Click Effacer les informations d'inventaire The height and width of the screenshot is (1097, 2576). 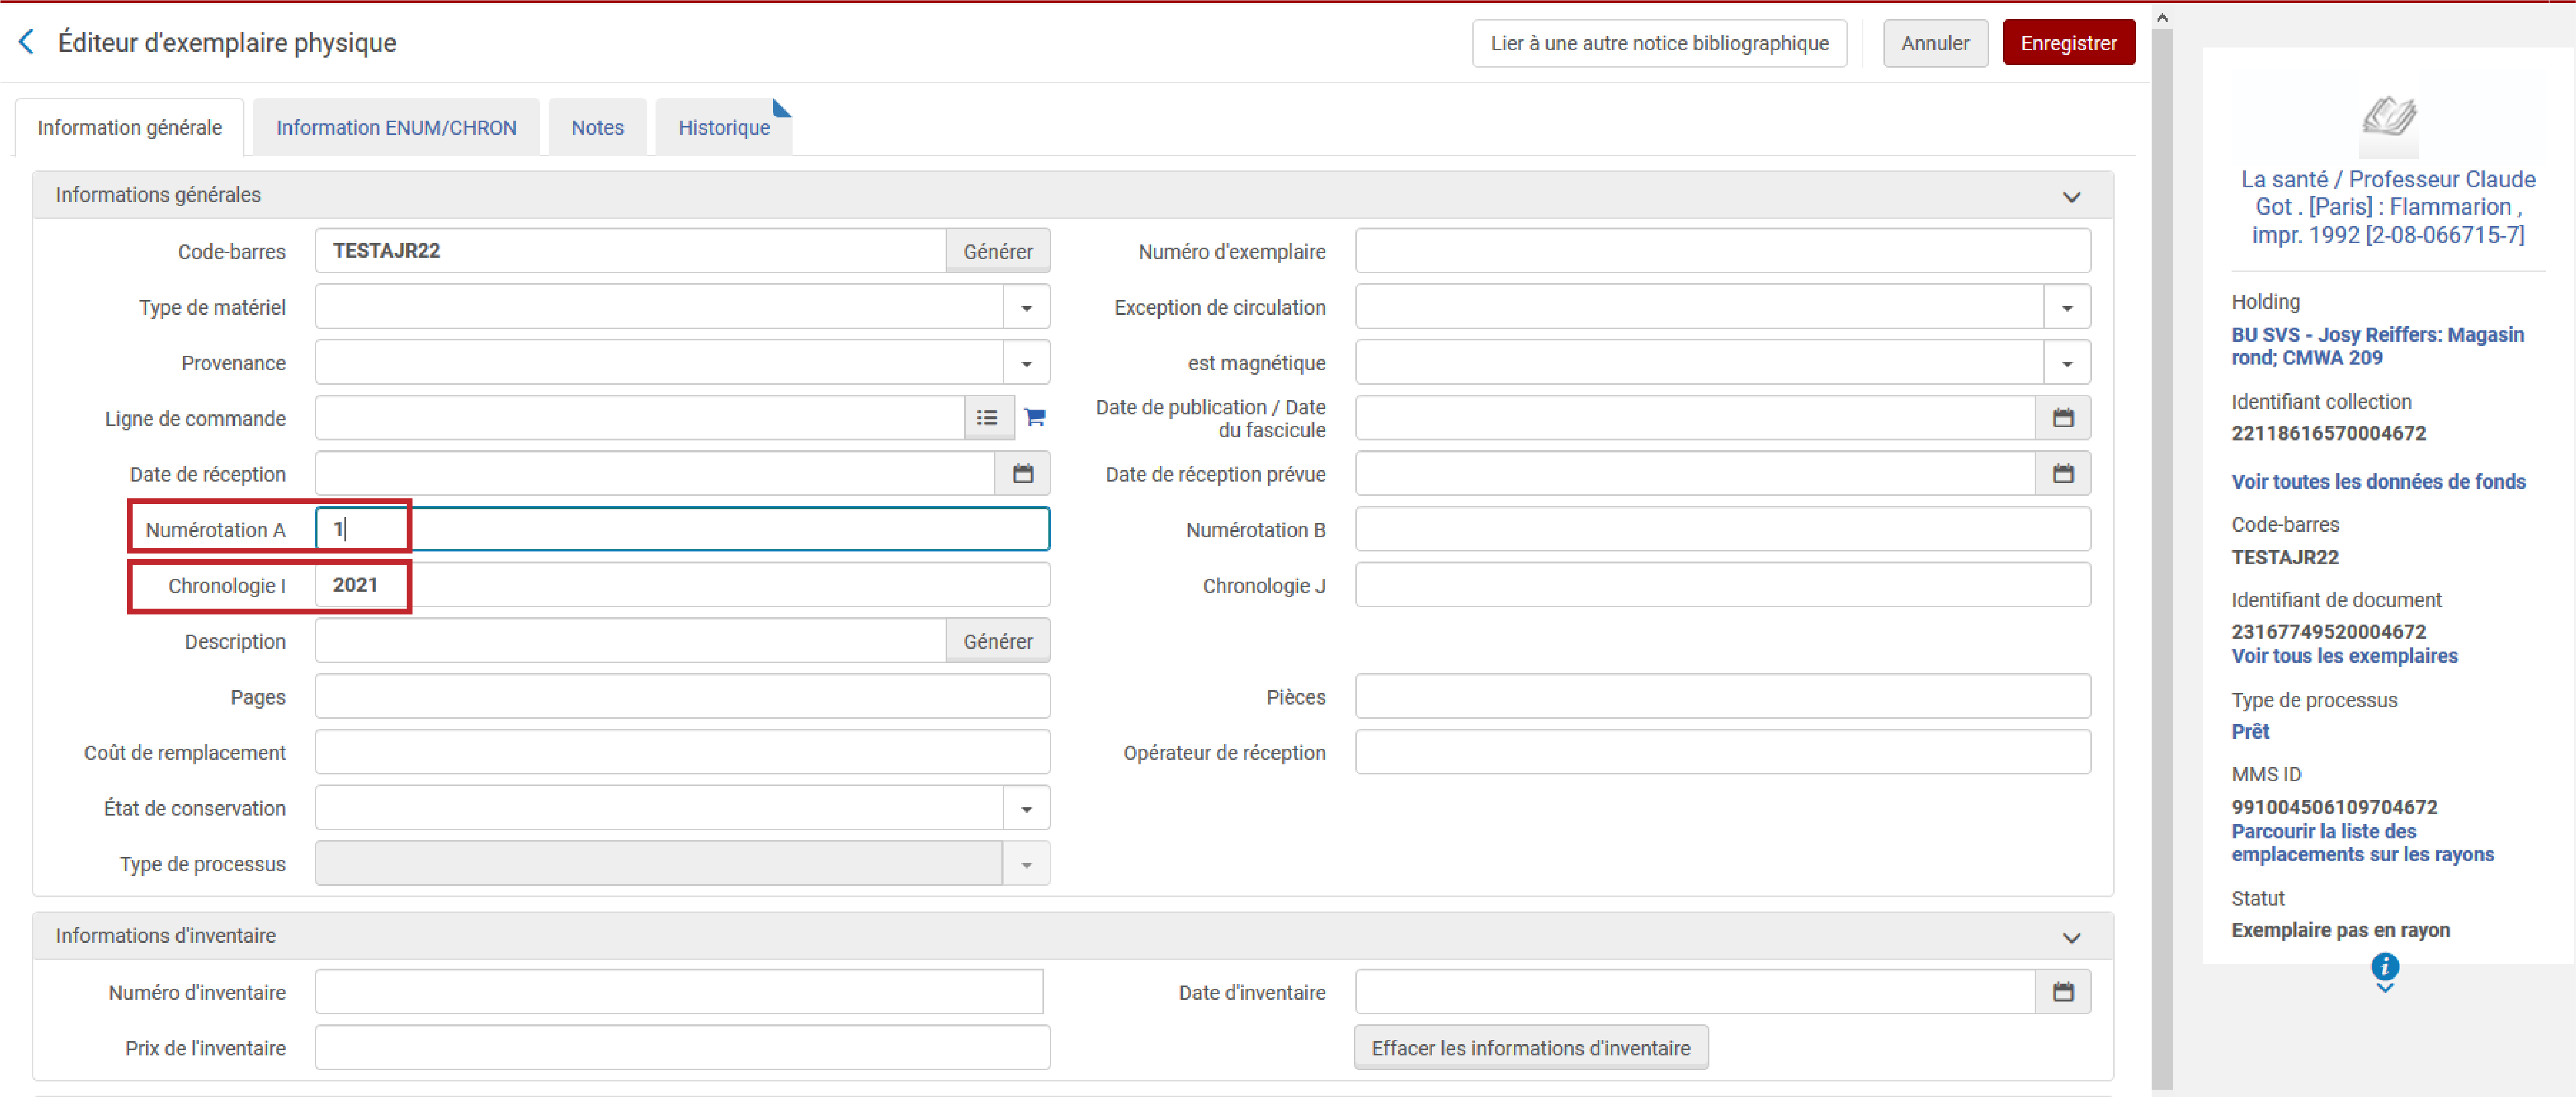click(1531, 1048)
